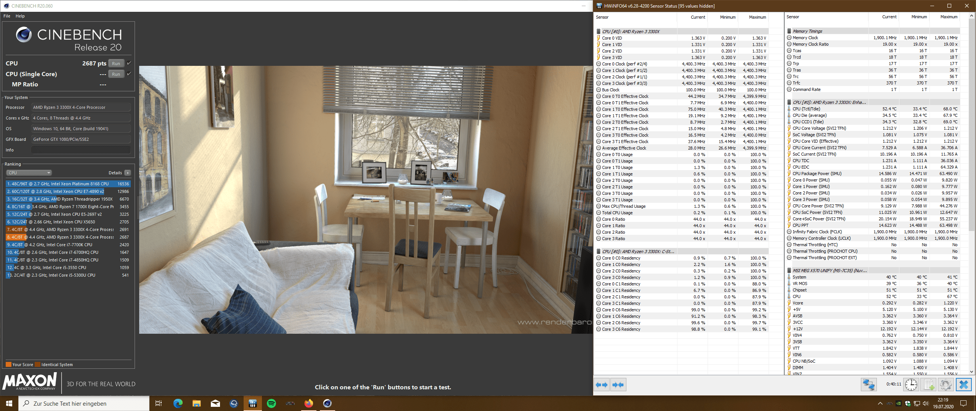Open Spotify from the taskbar
976x411 pixels.
tap(271, 403)
